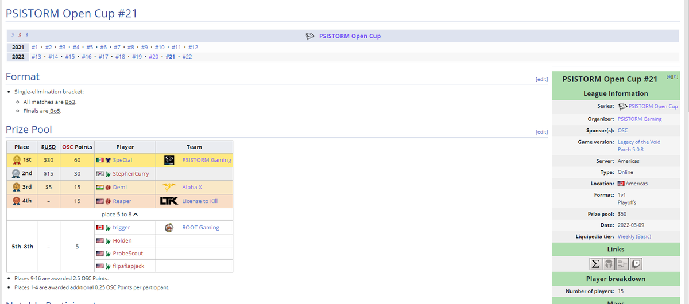The height and width of the screenshot is (304, 689).
Task: Click the Alpha X team logo
Action: pyautogui.click(x=169, y=187)
